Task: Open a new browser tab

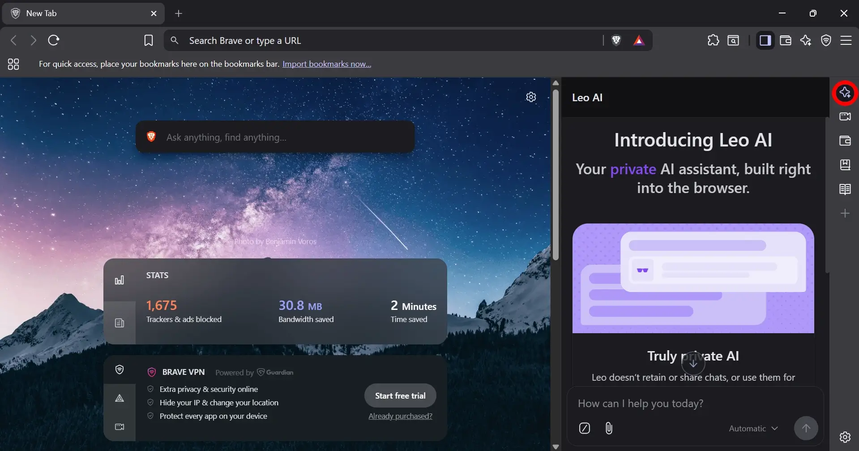Action: [179, 13]
